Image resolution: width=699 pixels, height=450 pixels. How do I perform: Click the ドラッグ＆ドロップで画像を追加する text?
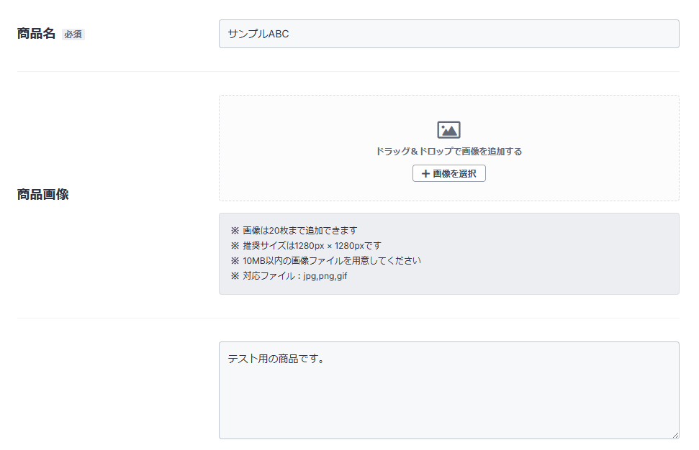pos(448,152)
